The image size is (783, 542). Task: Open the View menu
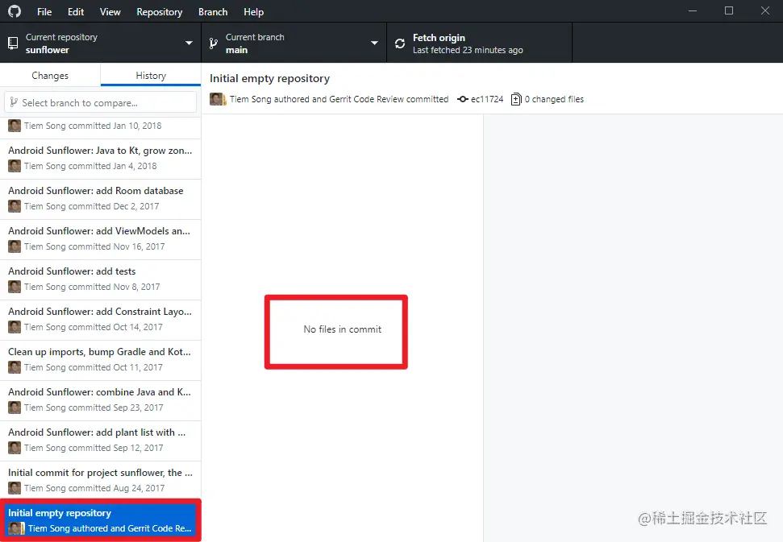pyautogui.click(x=110, y=11)
